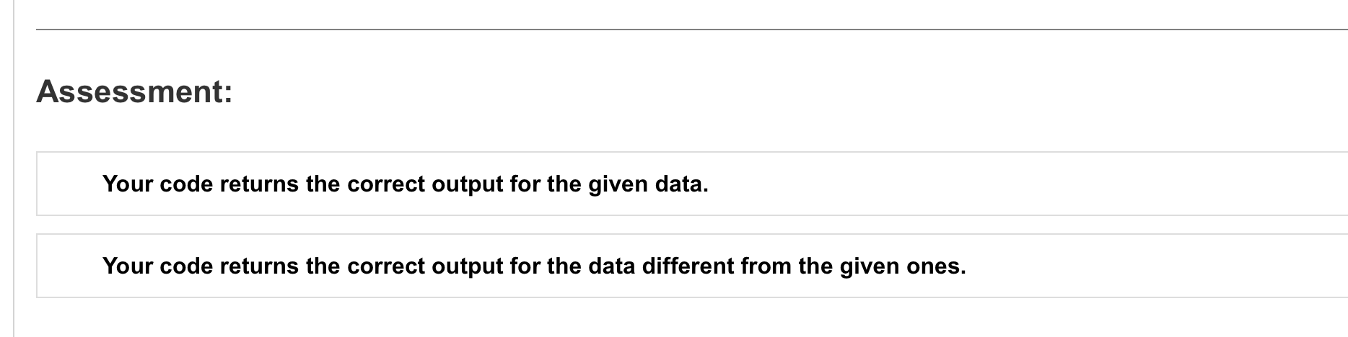Click the vertical border line at left edge
The image size is (1348, 337).
[x=13, y=168]
